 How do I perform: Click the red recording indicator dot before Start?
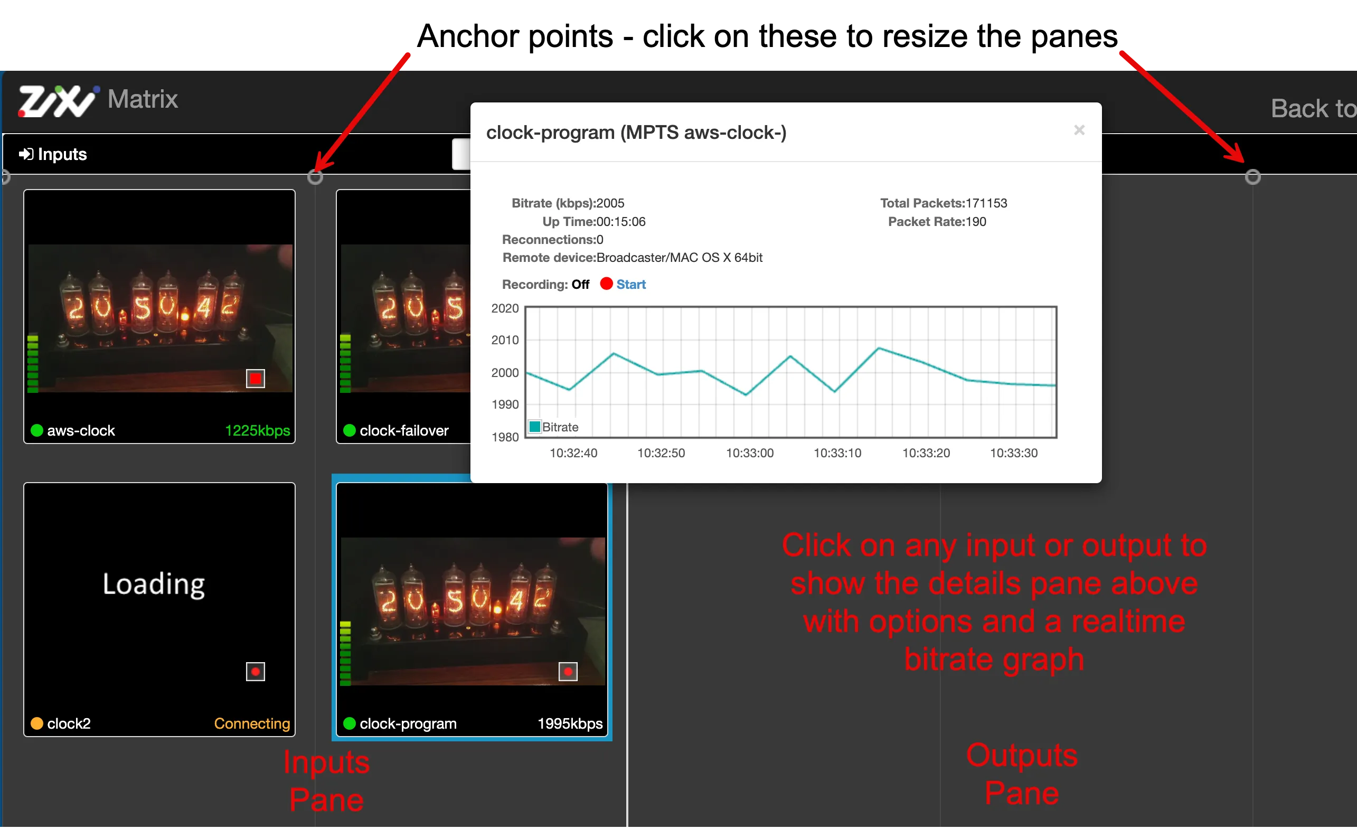point(606,284)
